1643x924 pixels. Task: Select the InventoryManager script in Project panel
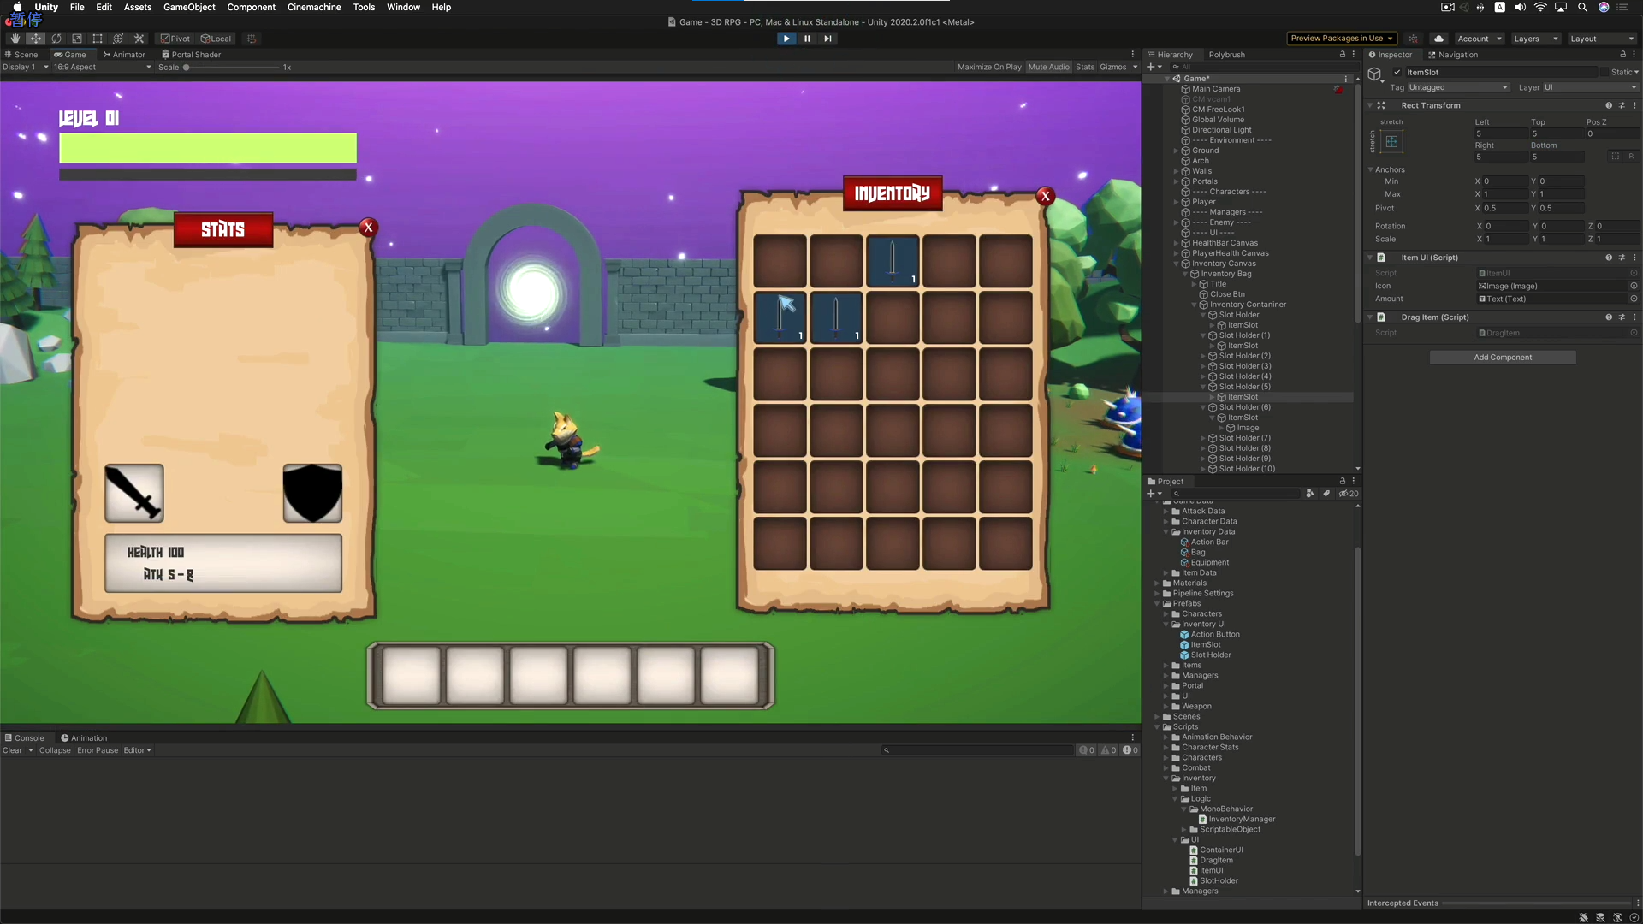tap(1242, 819)
